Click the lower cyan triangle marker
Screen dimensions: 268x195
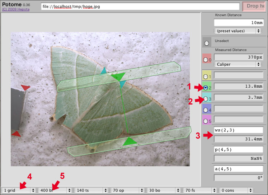pyautogui.click(x=122, y=84)
